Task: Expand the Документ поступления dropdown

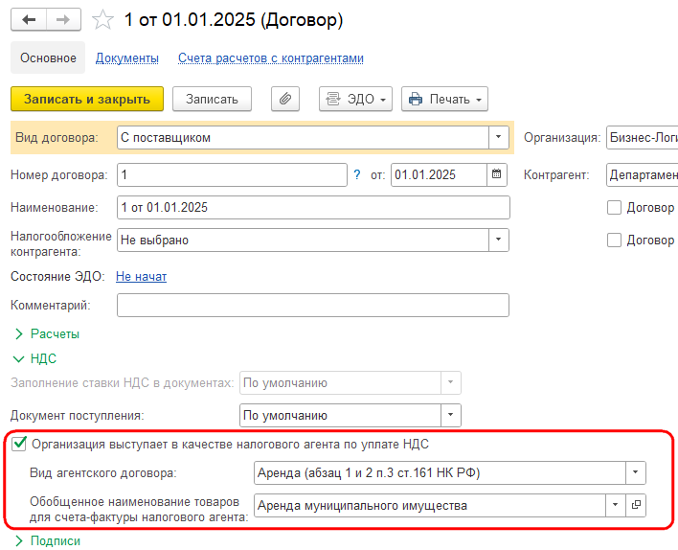Action: point(450,416)
